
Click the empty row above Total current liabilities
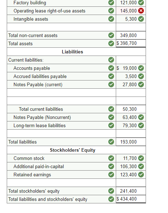coord(76,101)
